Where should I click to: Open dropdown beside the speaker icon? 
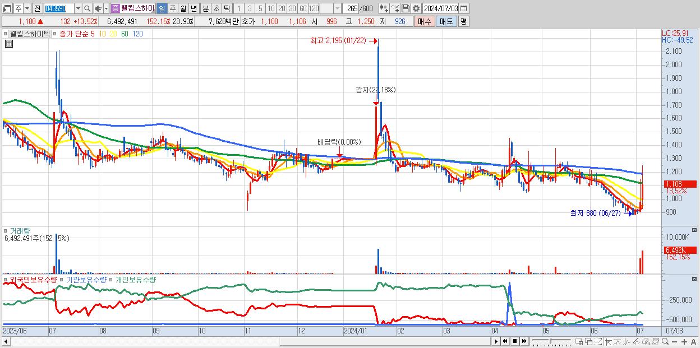(106, 8)
